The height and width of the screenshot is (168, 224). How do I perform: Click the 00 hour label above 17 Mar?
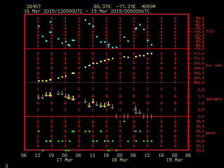(x=65, y=155)
